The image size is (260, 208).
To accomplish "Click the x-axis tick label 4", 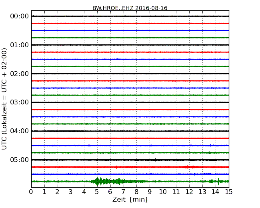I will 84,192.
